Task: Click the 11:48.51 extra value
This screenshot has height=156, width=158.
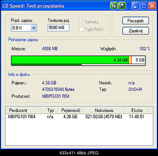Action: point(136,116)
